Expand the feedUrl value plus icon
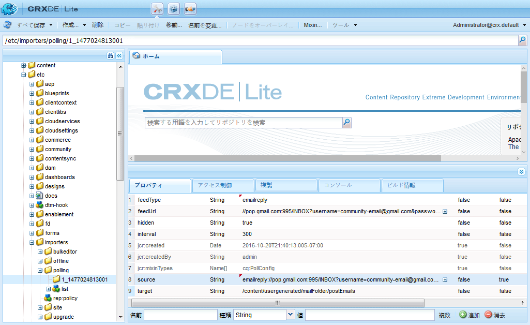 coord(445,211)
